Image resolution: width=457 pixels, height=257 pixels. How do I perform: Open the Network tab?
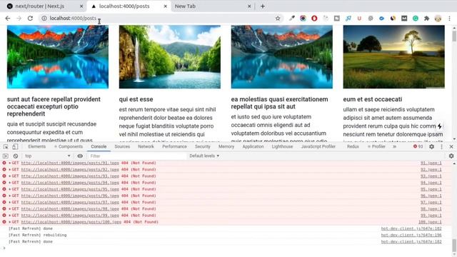tap(146, 146)
